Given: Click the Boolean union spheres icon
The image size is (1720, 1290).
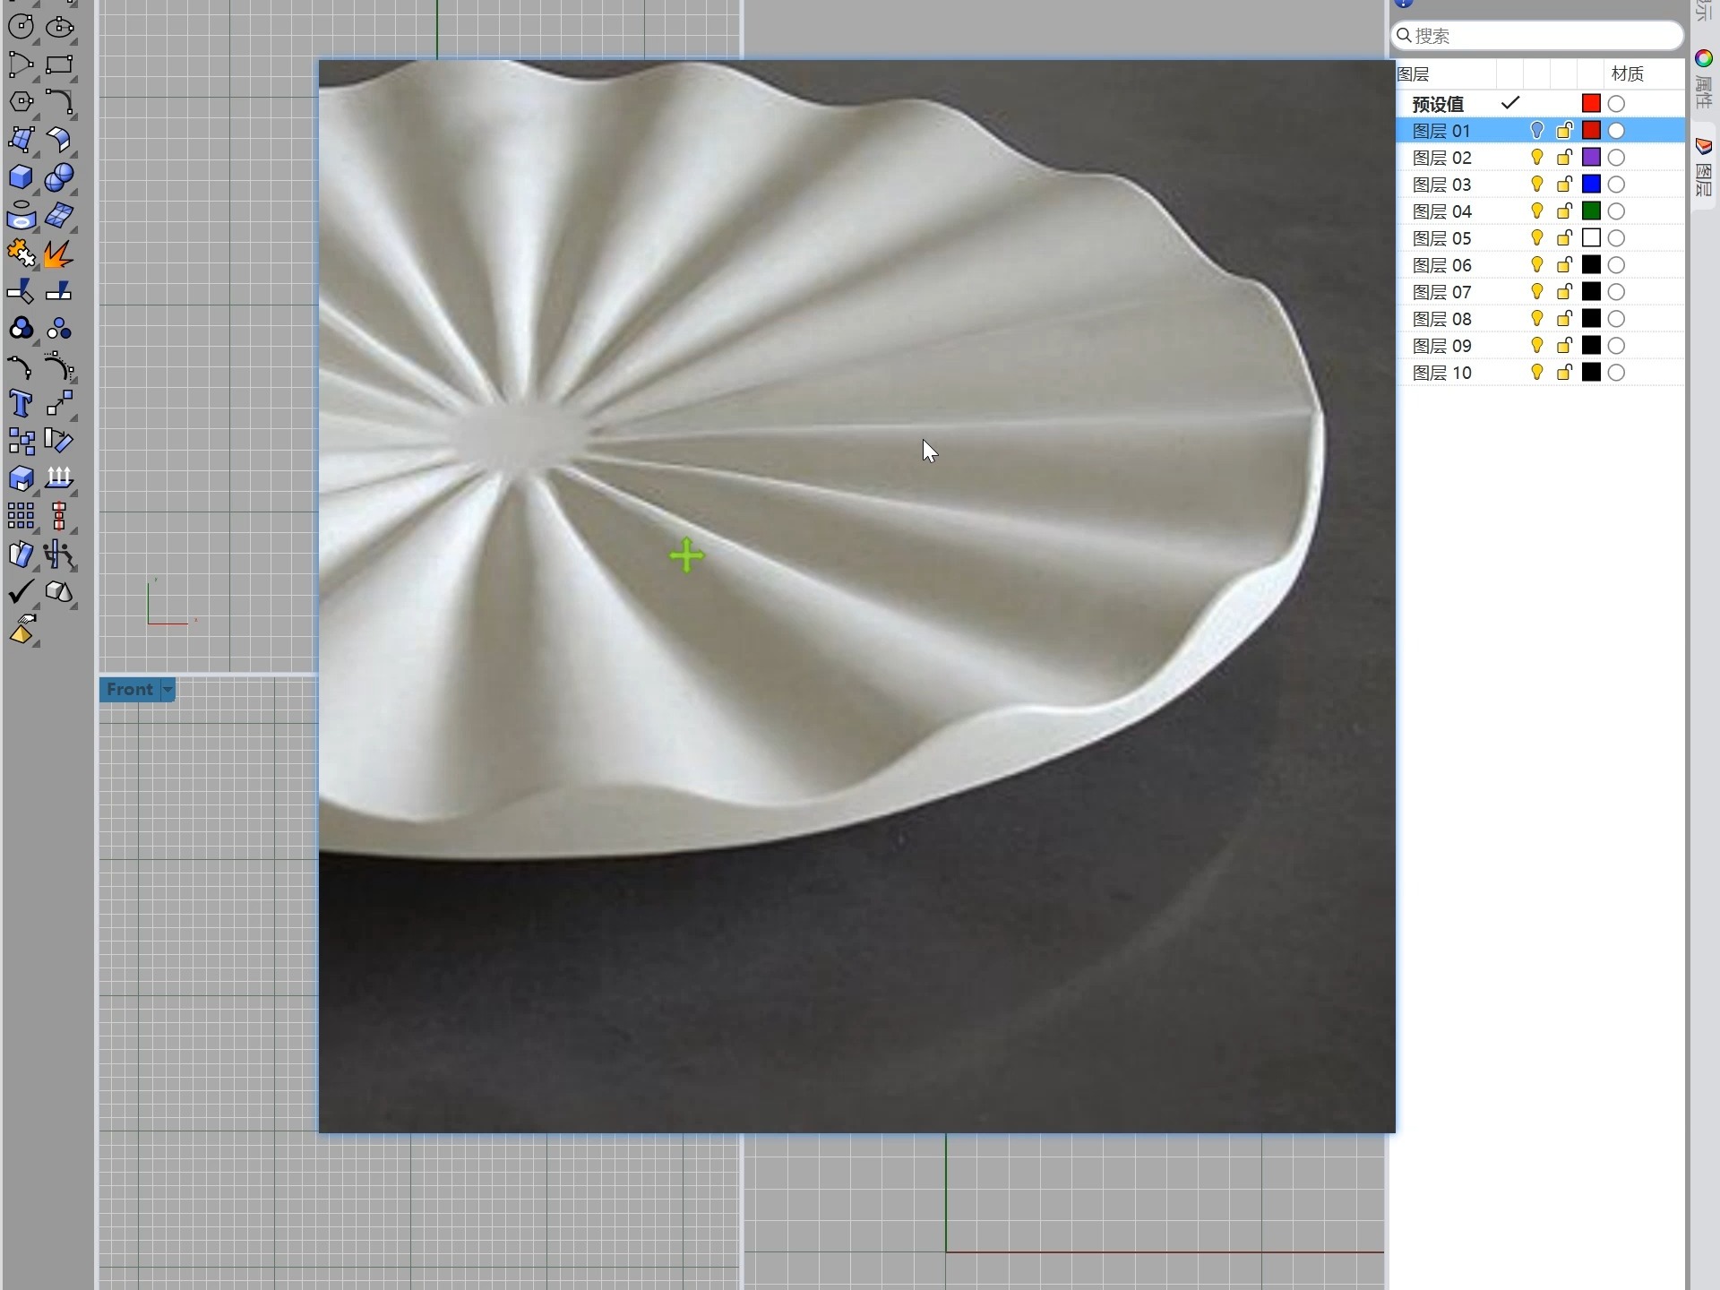Looking at the screenshot, I should pos(58,177).
